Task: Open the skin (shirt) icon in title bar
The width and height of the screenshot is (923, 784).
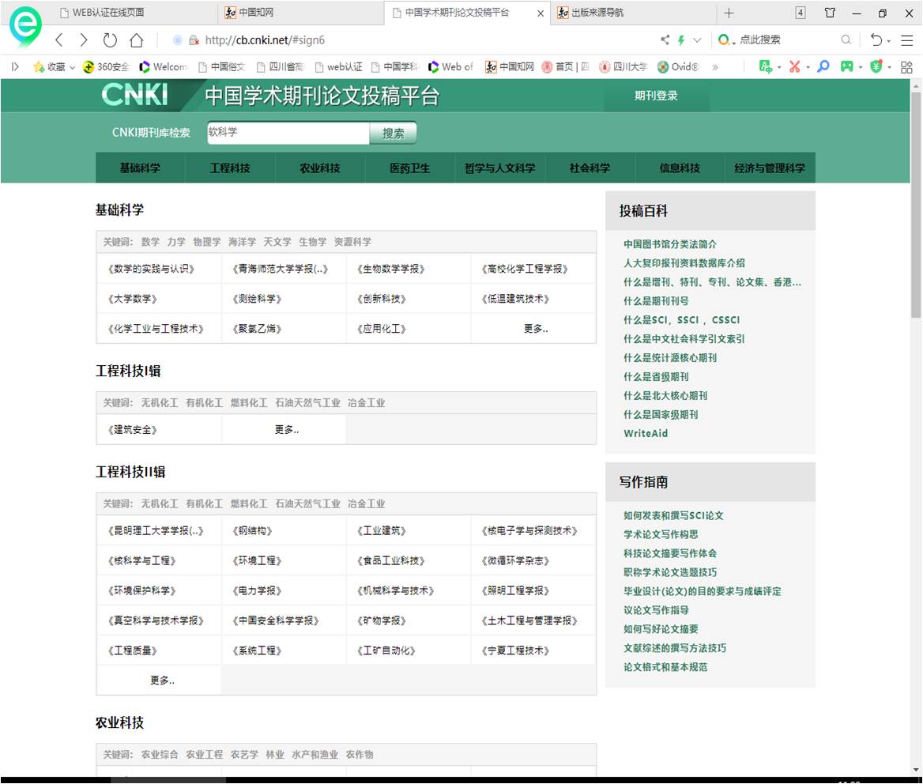Action: pyautogui.click(x=830, y=13)
